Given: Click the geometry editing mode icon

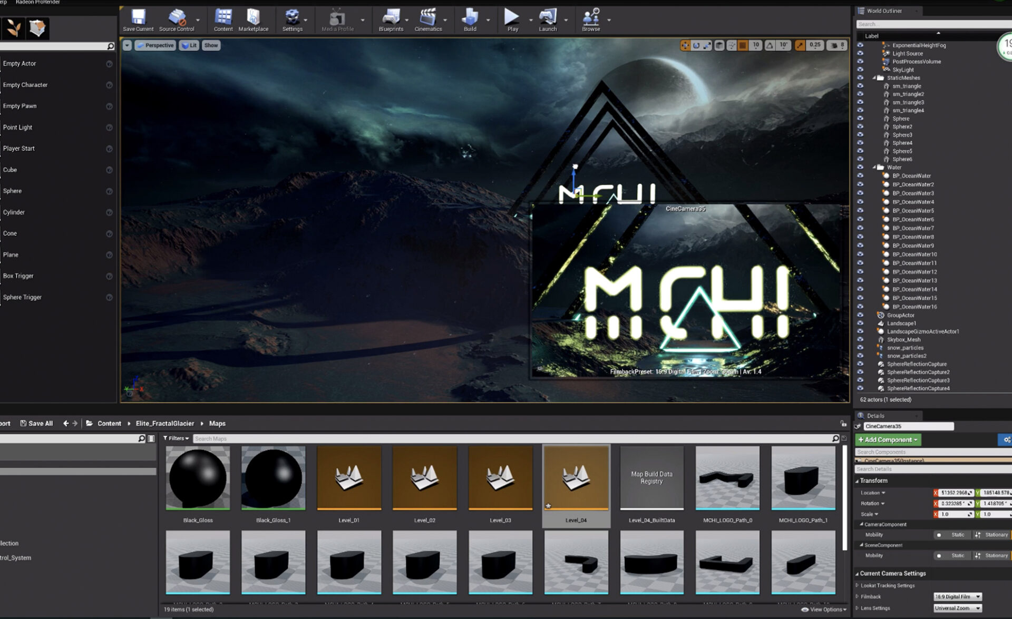Looking at the screenshot, I should (37, 28).
